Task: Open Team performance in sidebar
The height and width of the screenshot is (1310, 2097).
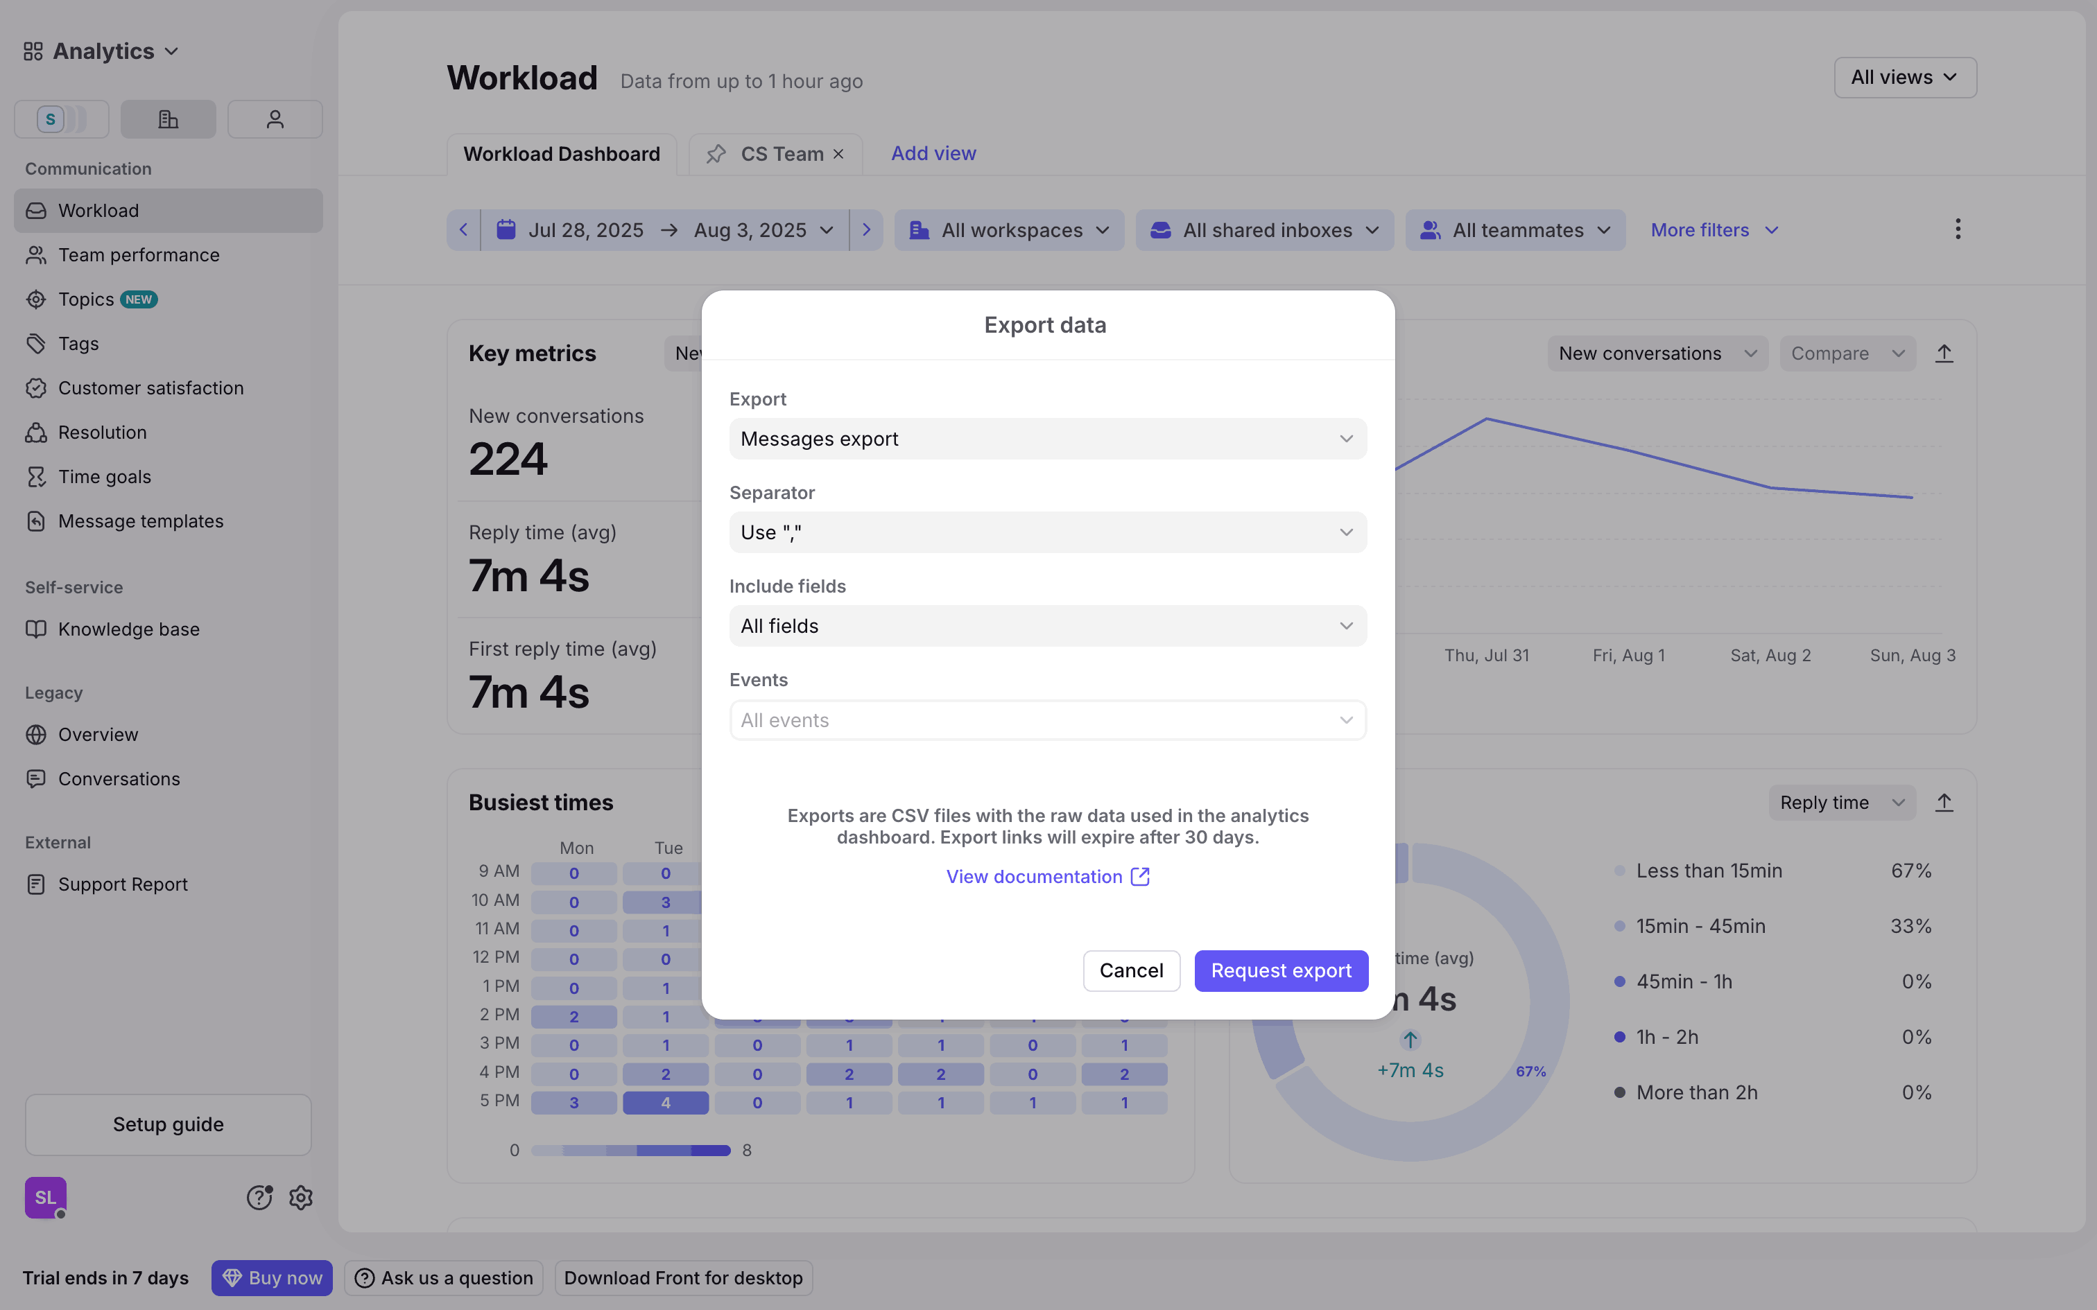Action: coord(139,255)
